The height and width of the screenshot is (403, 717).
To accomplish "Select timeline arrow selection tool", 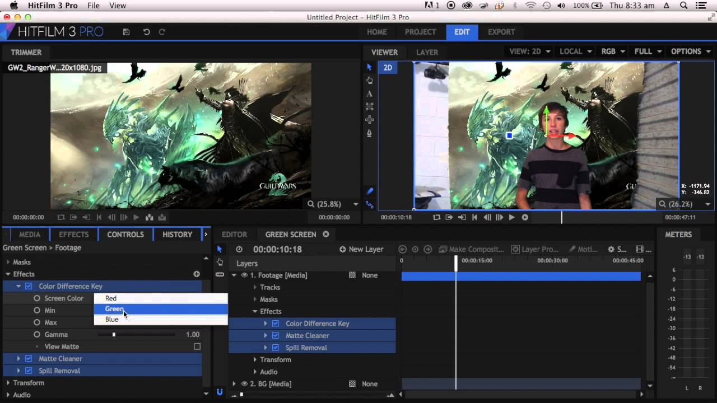I will 220,249.
